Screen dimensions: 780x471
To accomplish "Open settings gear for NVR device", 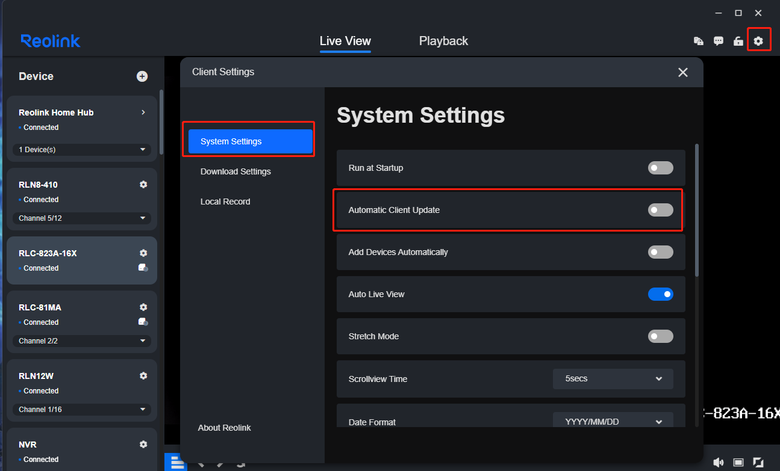I will [143, 445].
